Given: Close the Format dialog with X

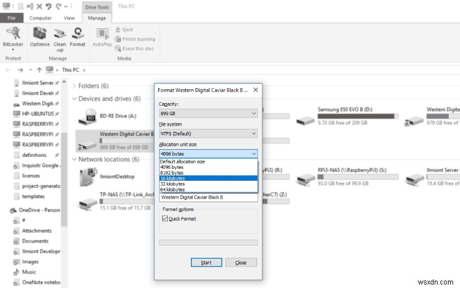Looking at the screenshot, I should (x=255, y=90).
